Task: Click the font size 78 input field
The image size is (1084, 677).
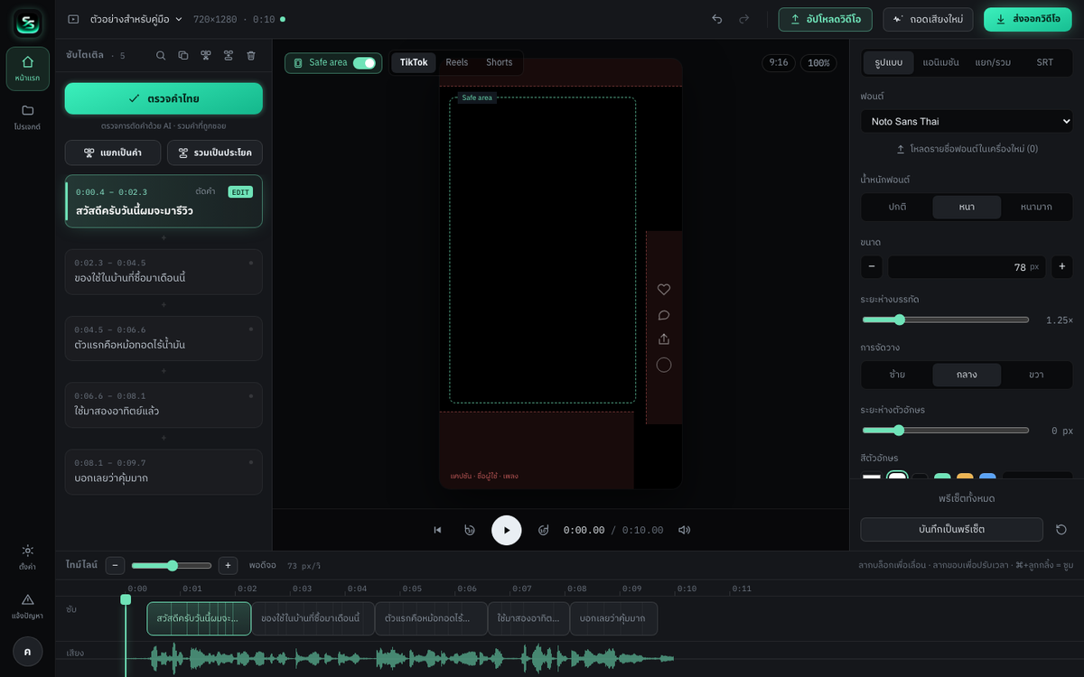Action: [967, 266]
